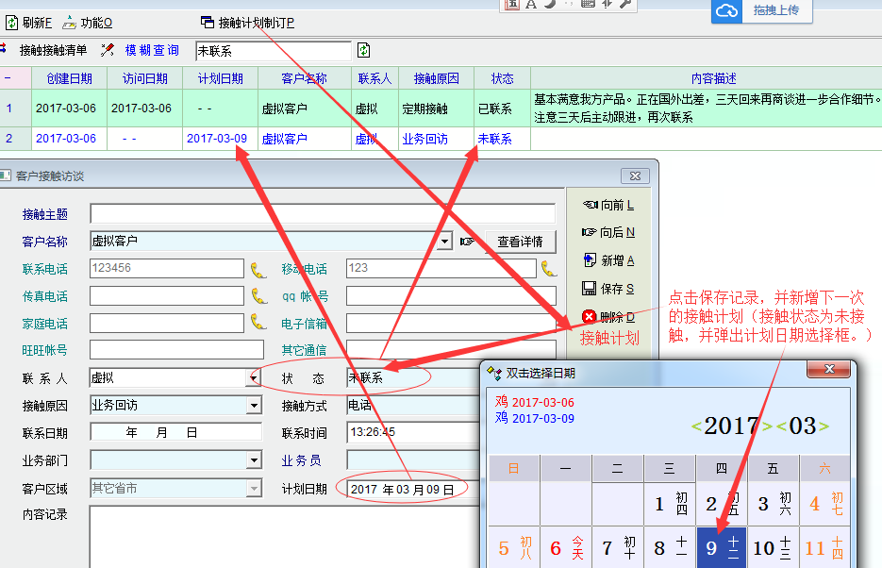Expand the 接触原因 dropdown
The width and height of the screenshot is (882, 568).
point(254,406)
